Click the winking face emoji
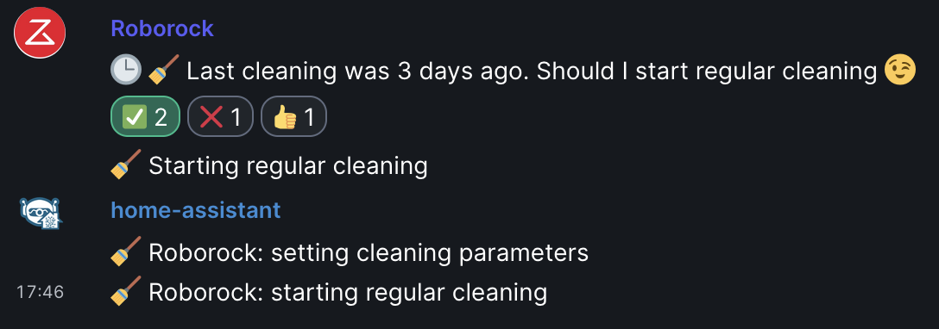Screen dimensions: 939x329 (x=901, y=71)
